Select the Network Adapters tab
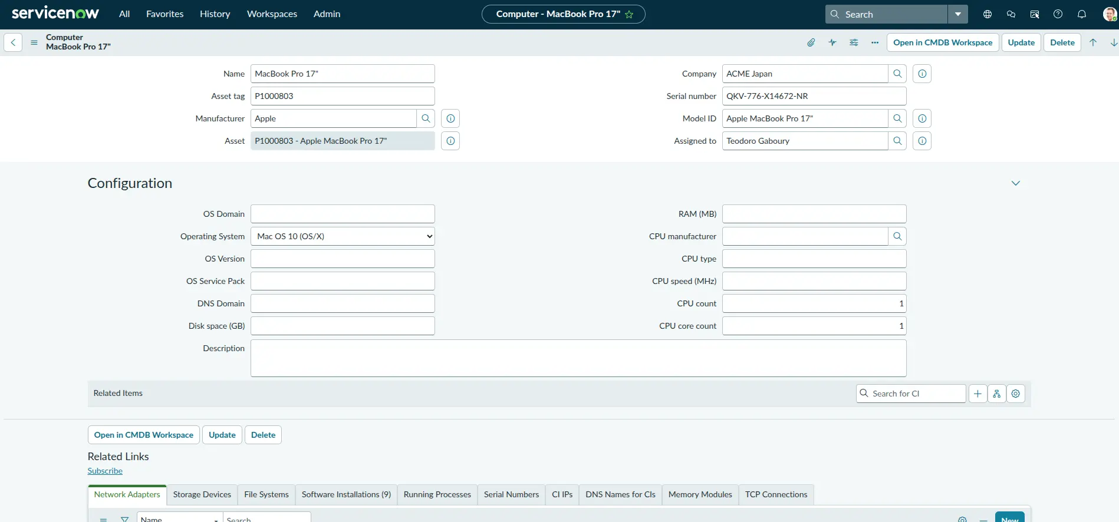Image resolution: width=1119 pixels, height=522 pixels. (x=127, y=495)
